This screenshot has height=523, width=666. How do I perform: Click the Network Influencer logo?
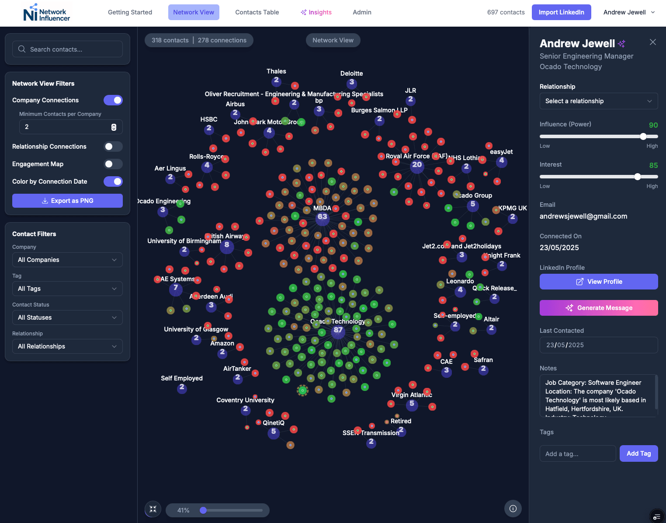click(x=46, y=13)
